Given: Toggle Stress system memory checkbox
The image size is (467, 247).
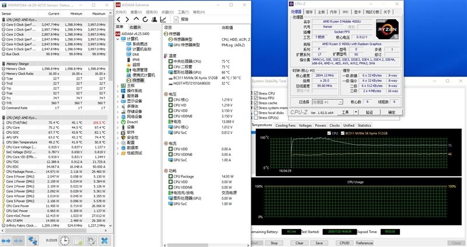Looking at the screenshot, I should coord(256,107).
